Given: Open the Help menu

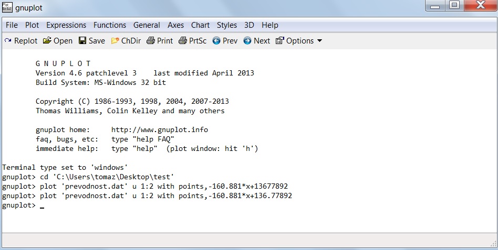Looking at the screenshot, I should [x=270, y=25].
